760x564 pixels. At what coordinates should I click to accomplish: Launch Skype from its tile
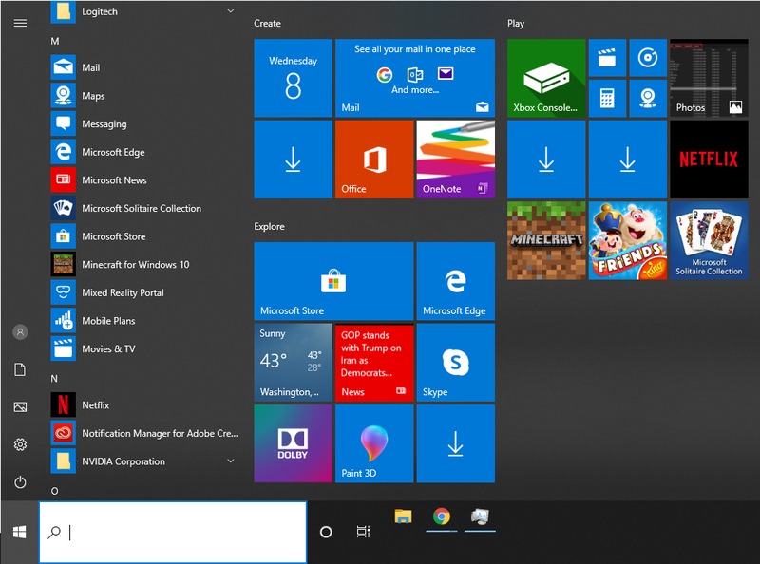click(455, 362)
